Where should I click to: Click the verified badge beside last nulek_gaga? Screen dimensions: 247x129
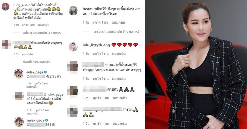[47, 120]
